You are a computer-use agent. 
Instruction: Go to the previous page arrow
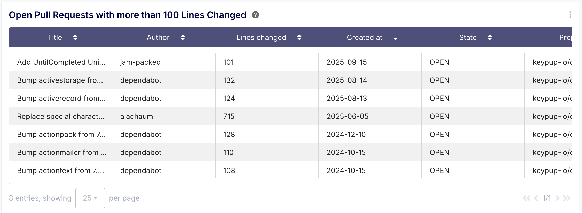tap(536, 198)
